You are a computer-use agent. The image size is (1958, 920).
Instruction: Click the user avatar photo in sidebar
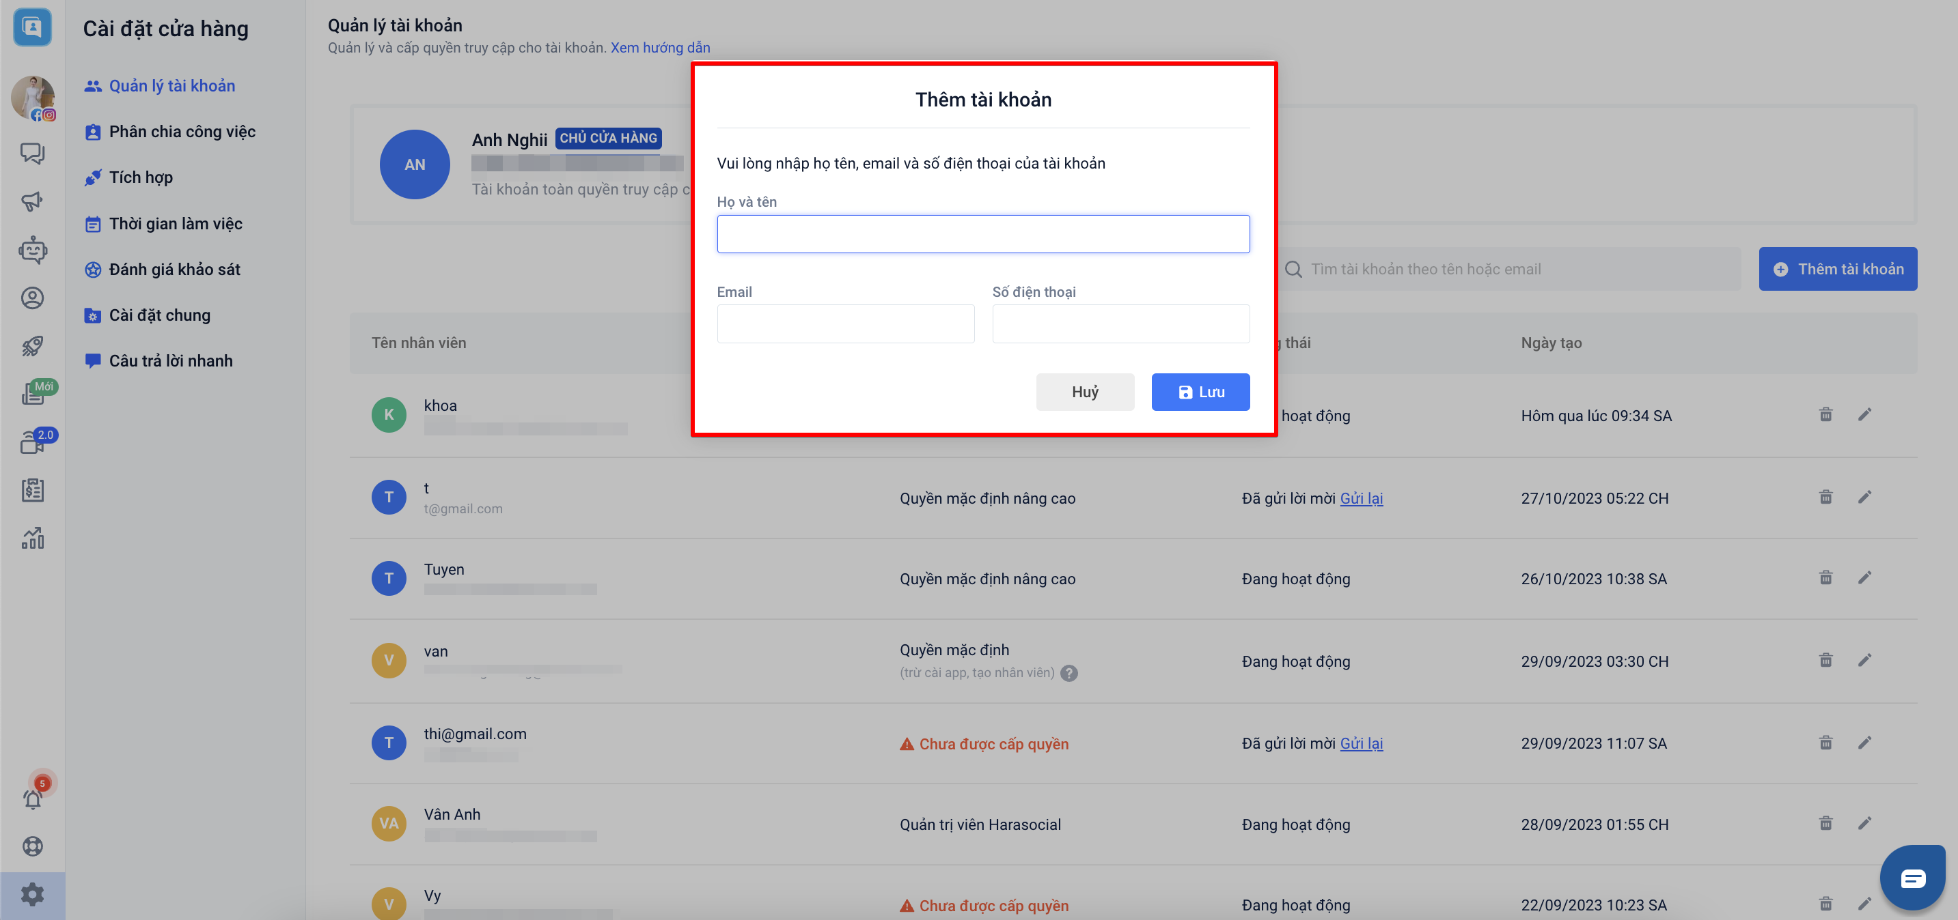(33, 97)
